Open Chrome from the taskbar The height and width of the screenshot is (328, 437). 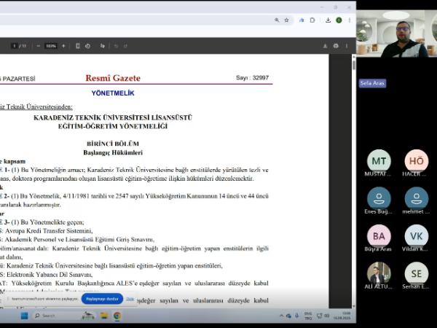pos(117,316)
